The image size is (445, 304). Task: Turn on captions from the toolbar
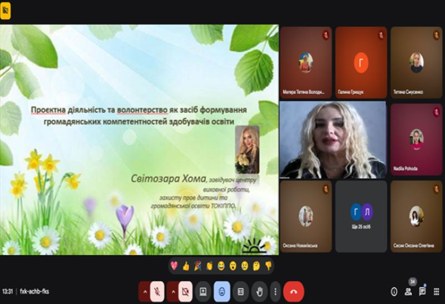240,291
